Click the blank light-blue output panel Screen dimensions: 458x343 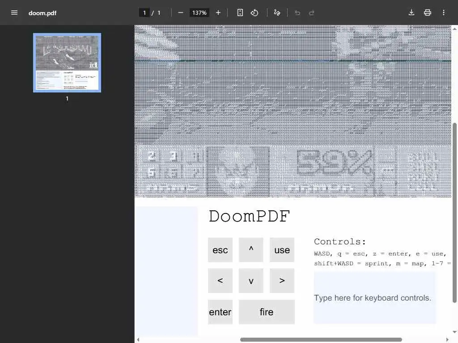coord(166,271)
